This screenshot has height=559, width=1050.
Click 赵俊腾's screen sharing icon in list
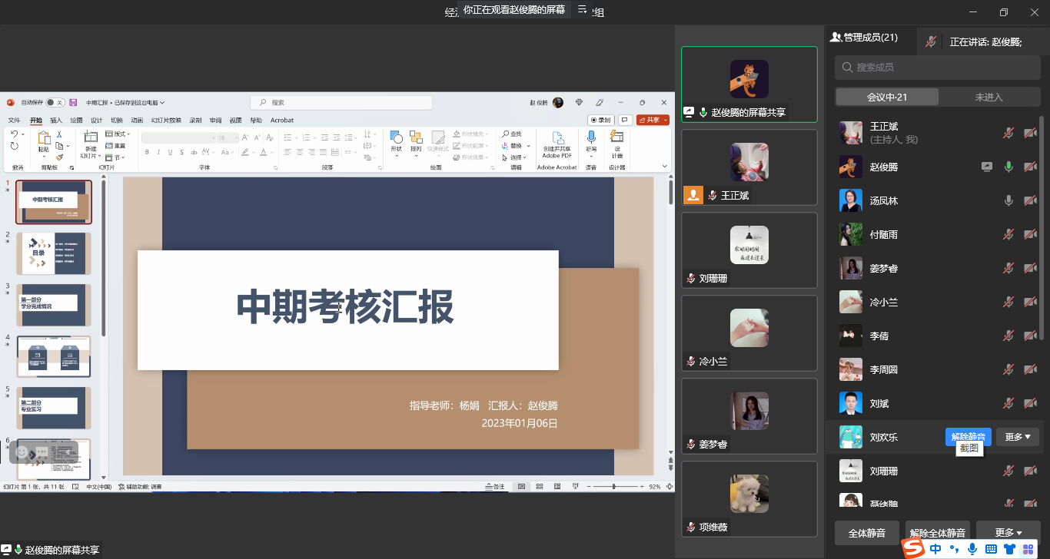click(987, 167)
